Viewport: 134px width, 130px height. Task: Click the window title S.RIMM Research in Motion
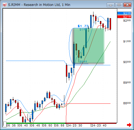[x=39, y=5]
